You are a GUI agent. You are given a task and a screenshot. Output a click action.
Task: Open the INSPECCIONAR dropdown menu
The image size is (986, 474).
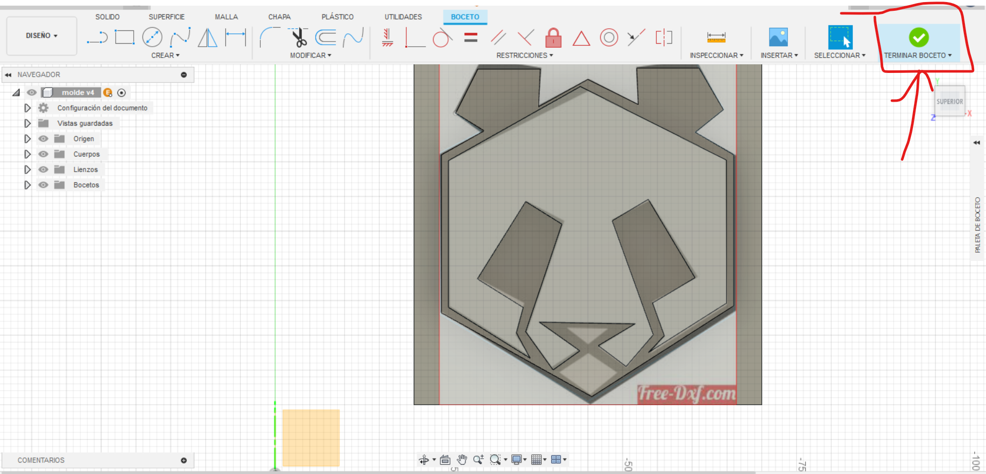716,55
